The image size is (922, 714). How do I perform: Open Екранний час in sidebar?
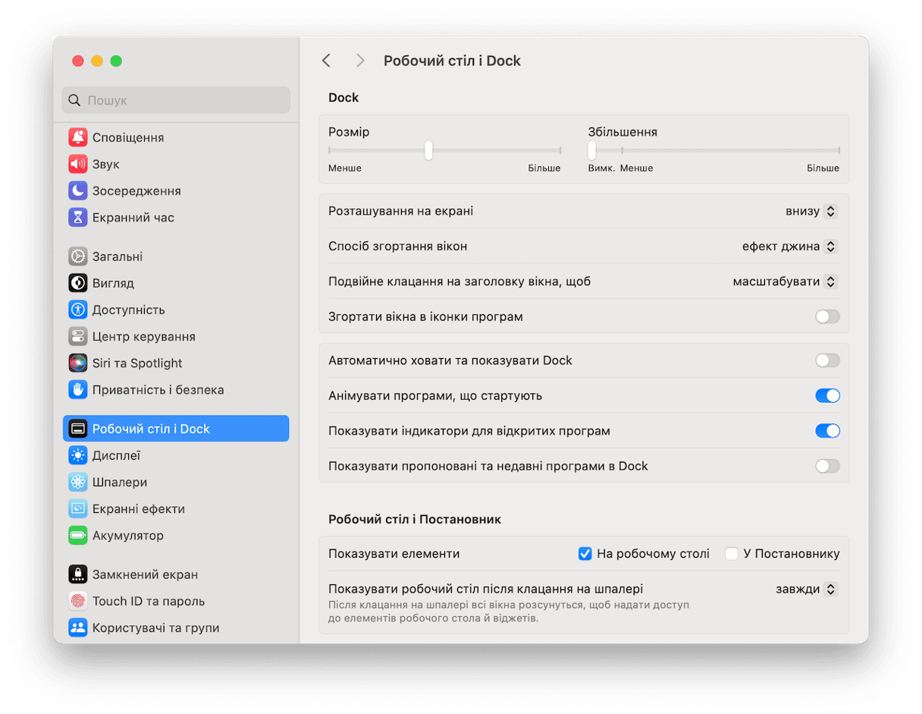176,217
